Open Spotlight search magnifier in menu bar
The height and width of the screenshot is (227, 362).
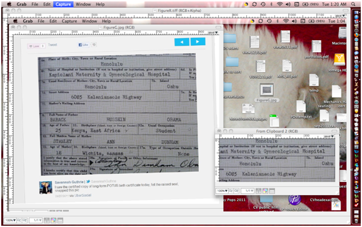click(353, 4)
